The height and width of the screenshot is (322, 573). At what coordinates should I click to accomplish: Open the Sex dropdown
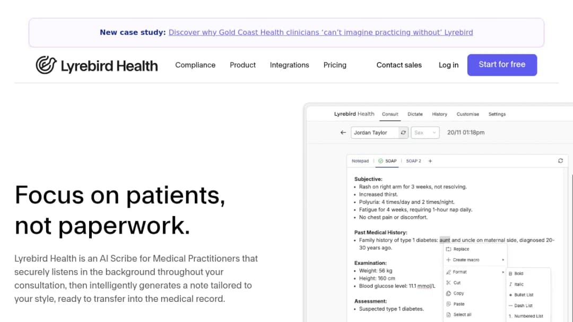point(425,133)
